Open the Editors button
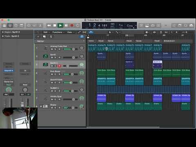Screen dimensions: 196x147 point(40,25)
